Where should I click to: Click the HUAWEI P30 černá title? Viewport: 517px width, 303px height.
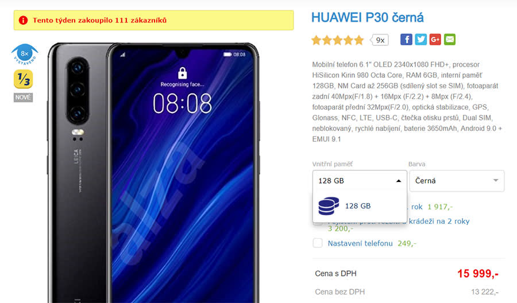point(367,17)
